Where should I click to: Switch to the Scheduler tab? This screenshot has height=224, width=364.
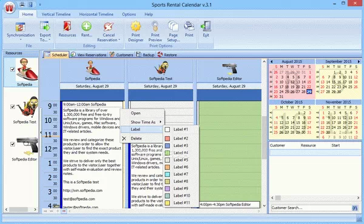click(56, 54)
